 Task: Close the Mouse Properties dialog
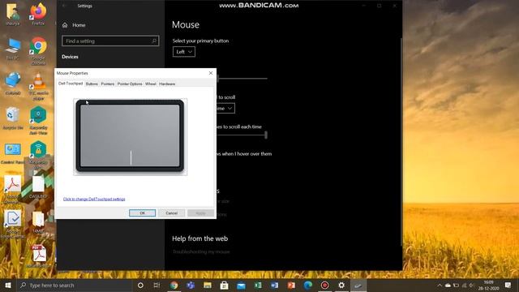point(211,73)
